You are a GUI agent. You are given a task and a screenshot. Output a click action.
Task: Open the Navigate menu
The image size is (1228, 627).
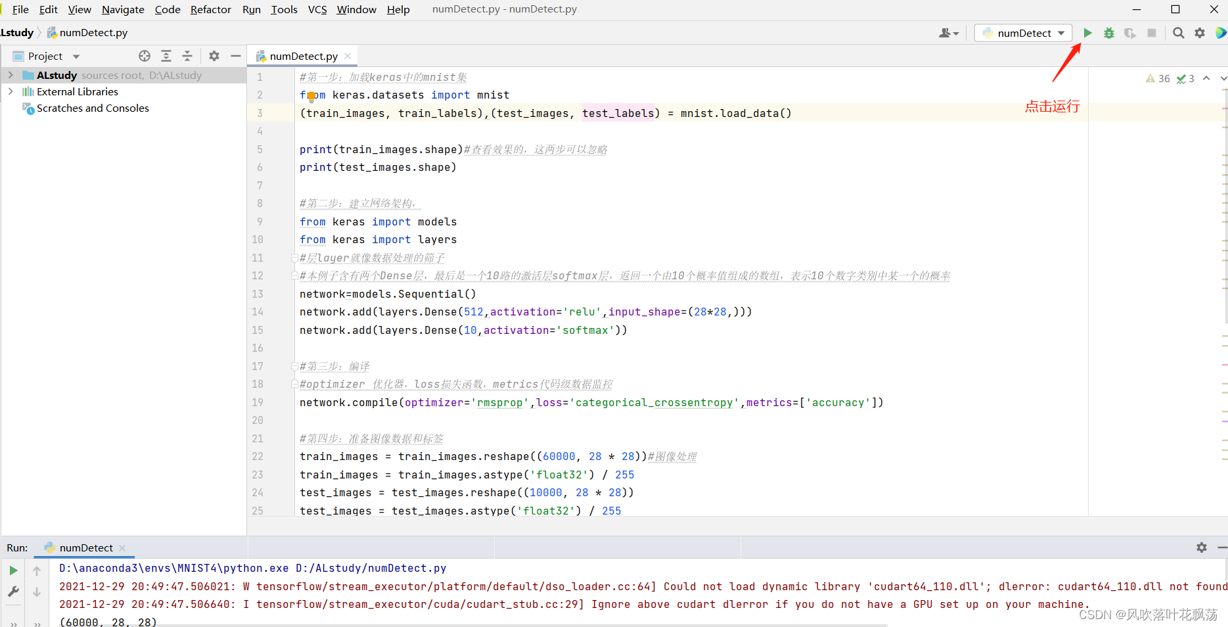pyautogui.click(x=123, y=9)
